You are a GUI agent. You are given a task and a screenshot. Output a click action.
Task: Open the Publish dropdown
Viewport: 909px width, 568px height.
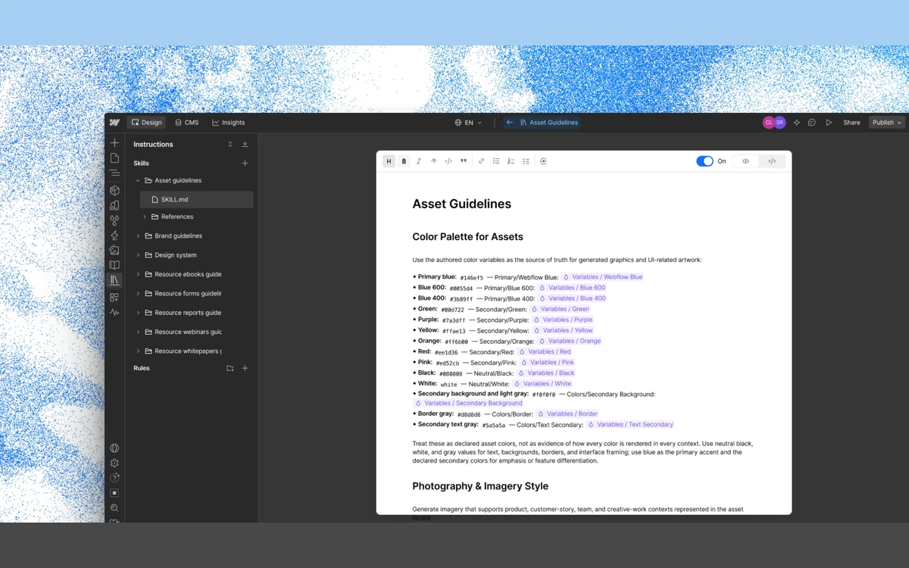tap(887, 123)
